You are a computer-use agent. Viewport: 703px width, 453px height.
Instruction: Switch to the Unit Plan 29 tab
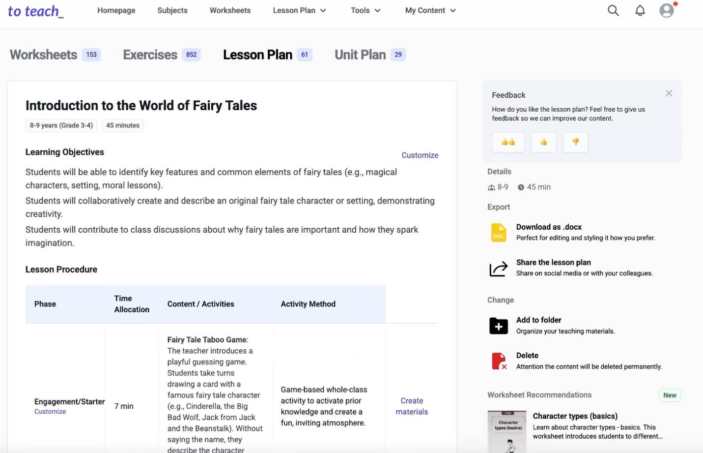(x=370, y=55)
